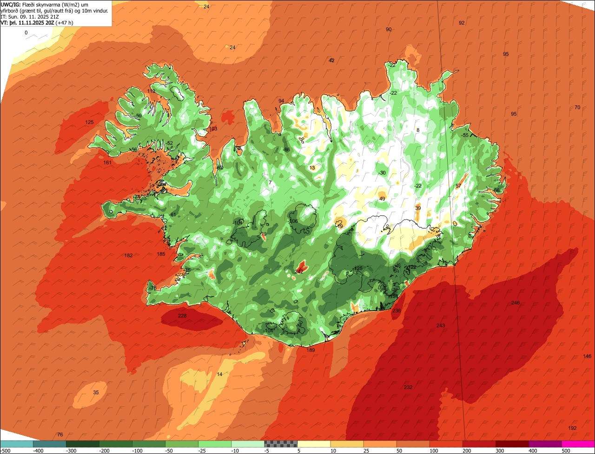This screenshot has height=454, width=595.
Task: Click the flux value "242" in the red inland spot
Action: pyautogui.click(x=299, y=271)
